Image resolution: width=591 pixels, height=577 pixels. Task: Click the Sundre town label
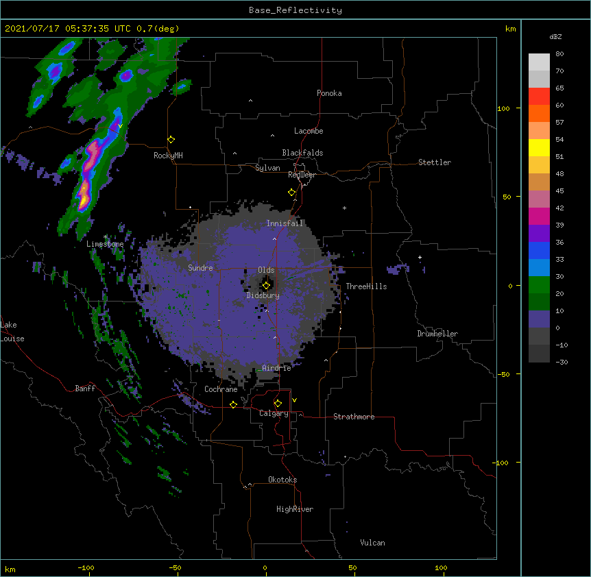coord(200,268)
